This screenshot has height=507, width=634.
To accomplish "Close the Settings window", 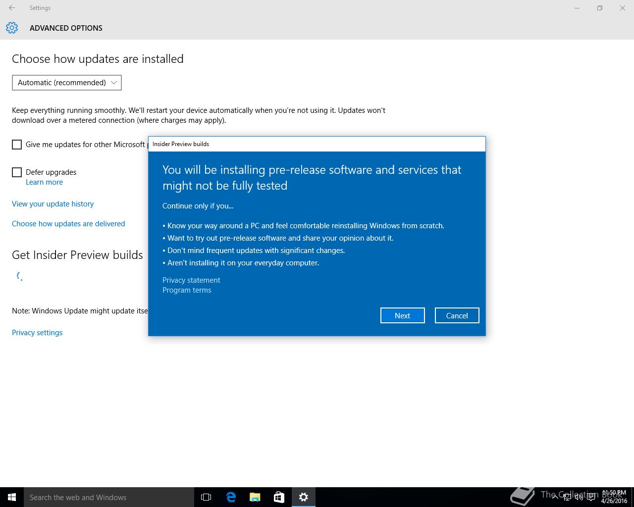I will [623, 8].
